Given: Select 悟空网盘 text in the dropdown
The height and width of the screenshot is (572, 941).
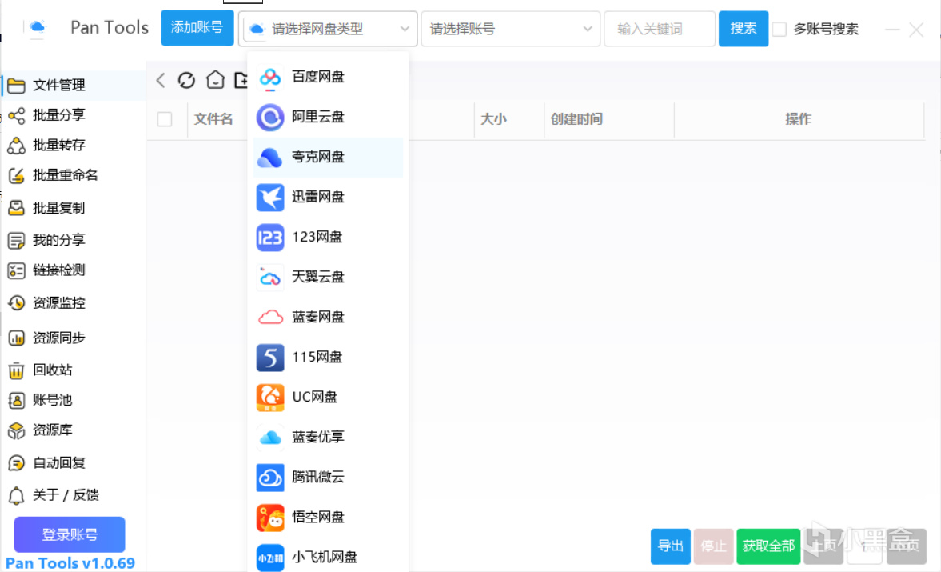Looking at the screenshot, I should [318, 518].
